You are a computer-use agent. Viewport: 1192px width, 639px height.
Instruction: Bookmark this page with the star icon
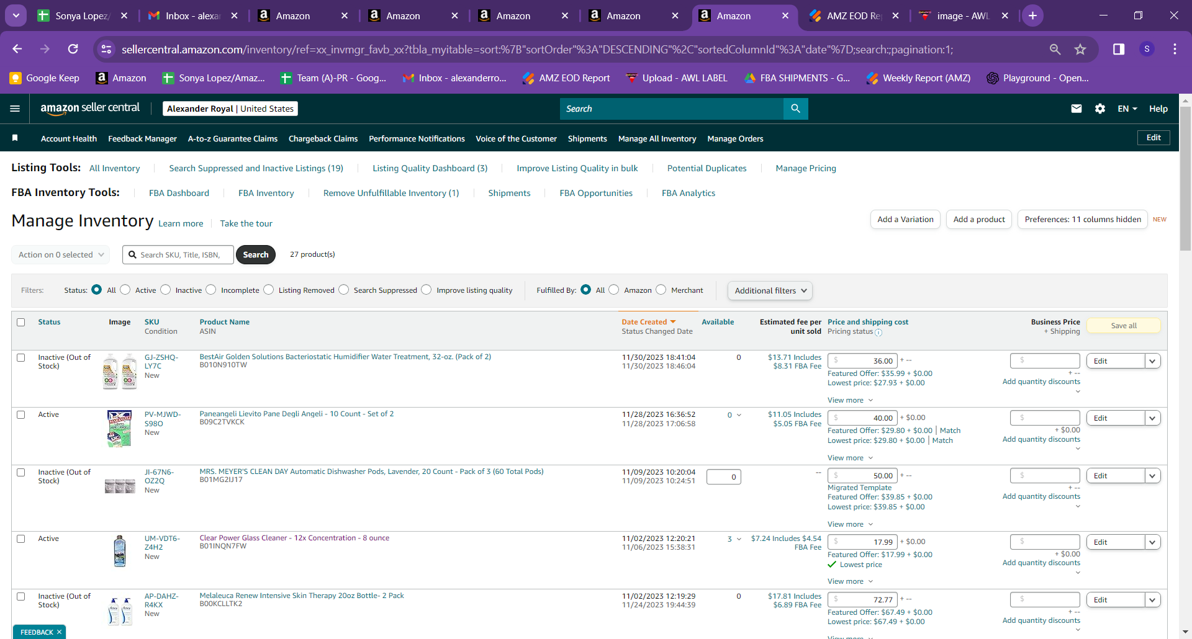[1080, 49]
